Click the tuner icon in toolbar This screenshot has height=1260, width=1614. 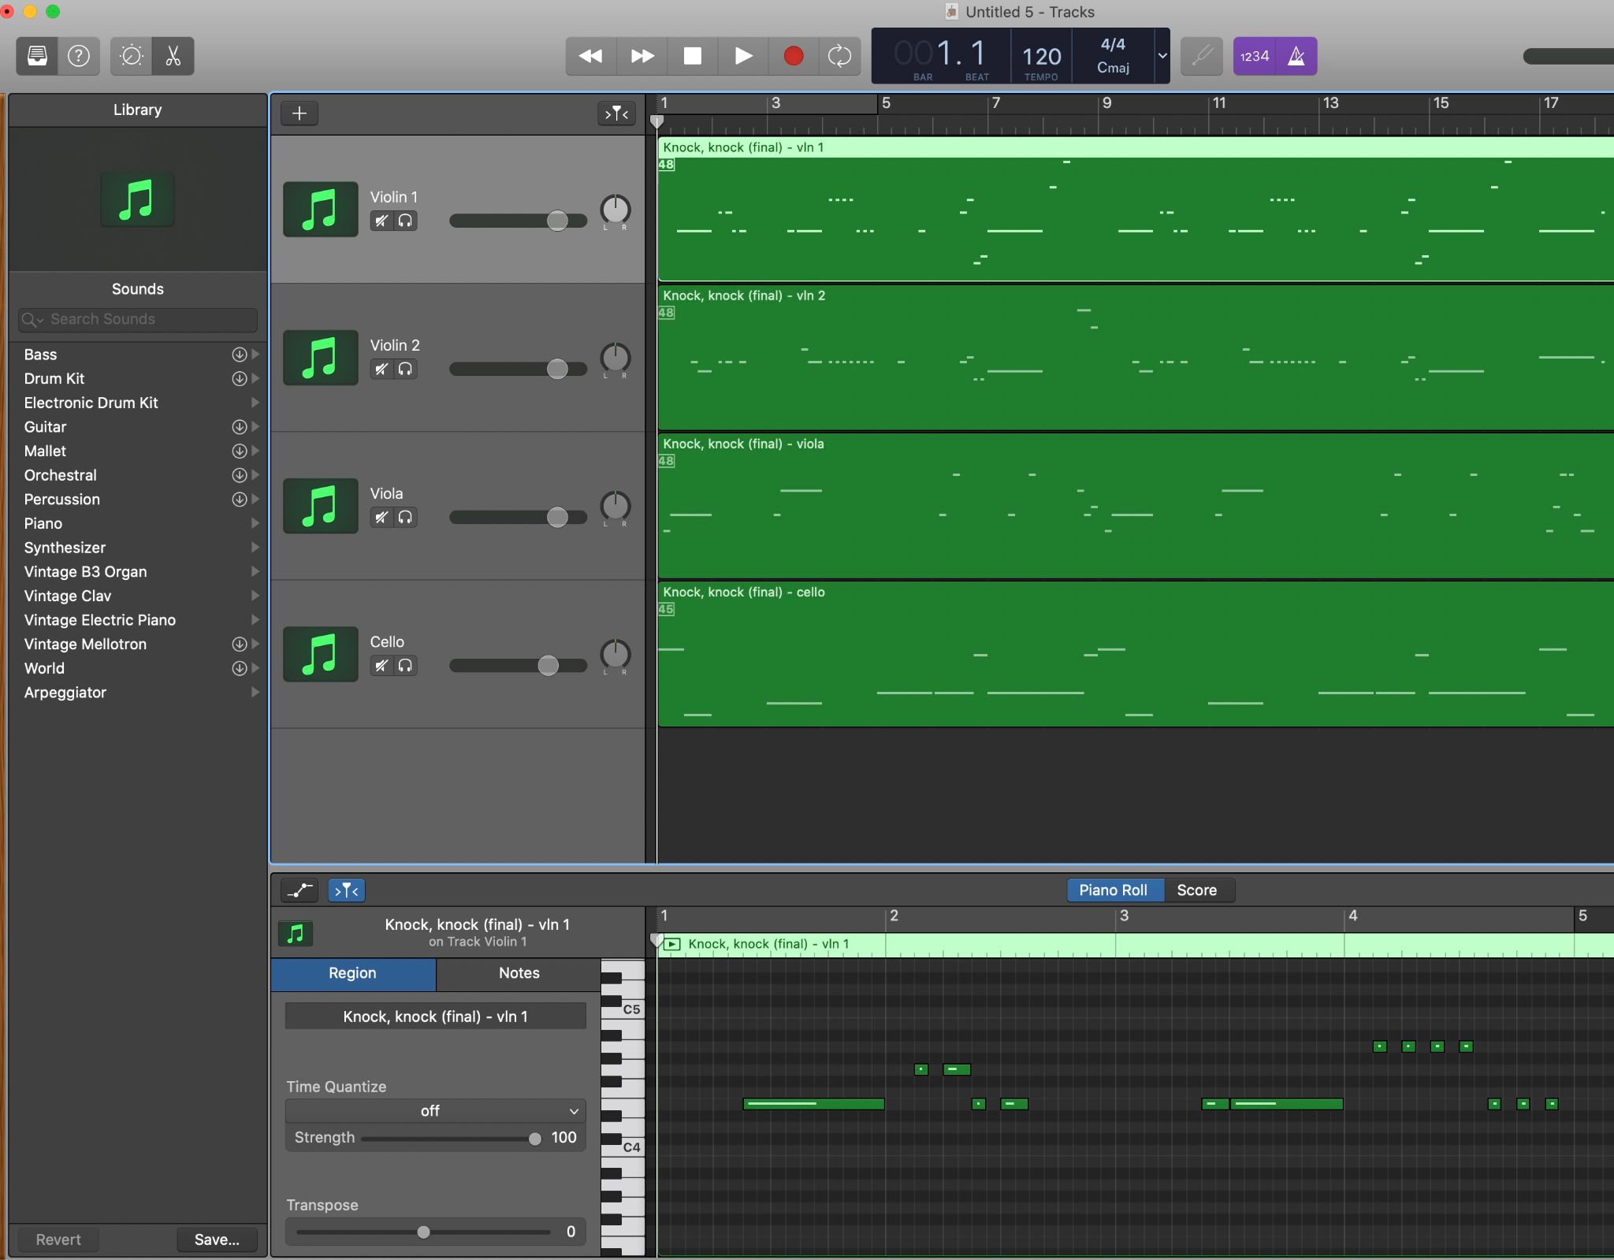tap(1201, 56)
